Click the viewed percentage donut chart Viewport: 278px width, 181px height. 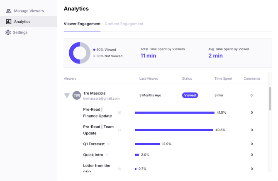[x=80, y=53]
